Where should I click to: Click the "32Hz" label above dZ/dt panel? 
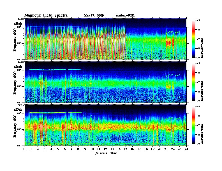(21, 105)
